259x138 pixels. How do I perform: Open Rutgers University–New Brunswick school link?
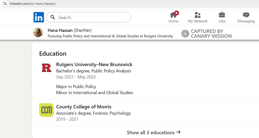(x=94, y=64)
